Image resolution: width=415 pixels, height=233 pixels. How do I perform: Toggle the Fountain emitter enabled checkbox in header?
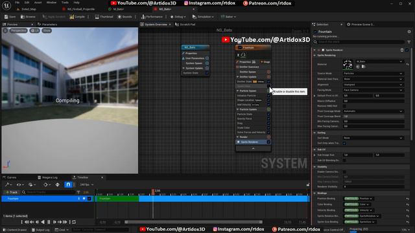click(x=239, y=47)
